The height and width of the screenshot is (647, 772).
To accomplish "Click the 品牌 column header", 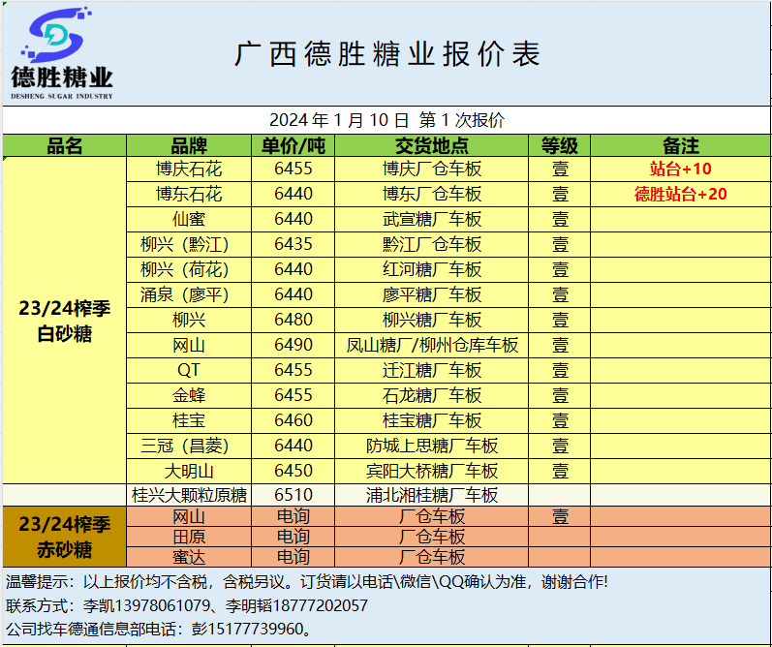I will click(189, 146).
